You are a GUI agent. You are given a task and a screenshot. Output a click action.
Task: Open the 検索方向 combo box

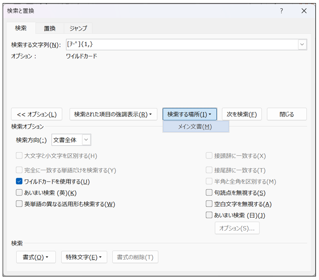(x=71, y=140)
